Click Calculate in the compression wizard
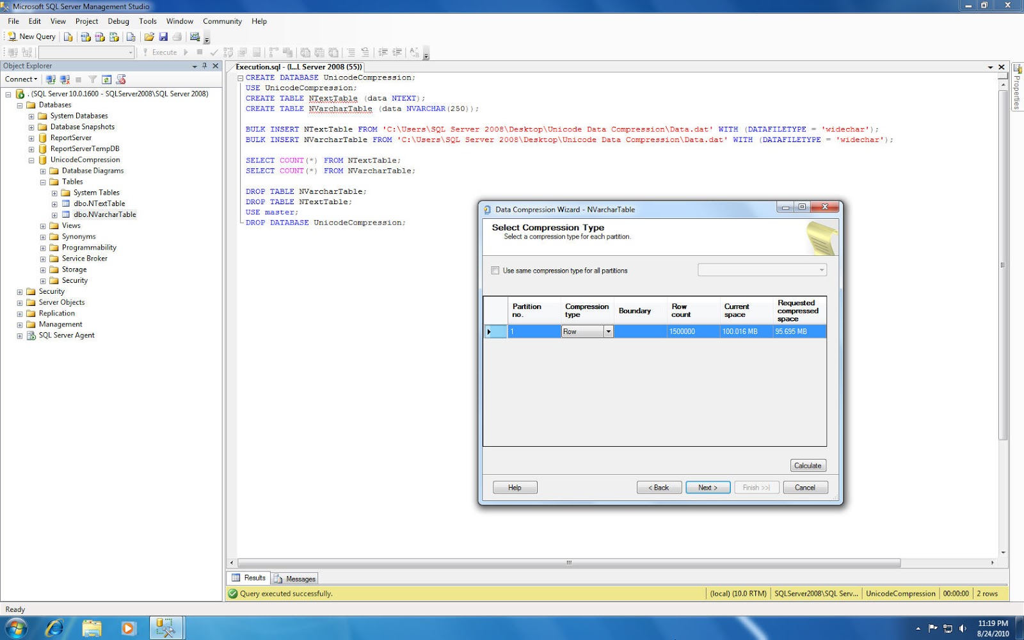 [x=808, y=465]
